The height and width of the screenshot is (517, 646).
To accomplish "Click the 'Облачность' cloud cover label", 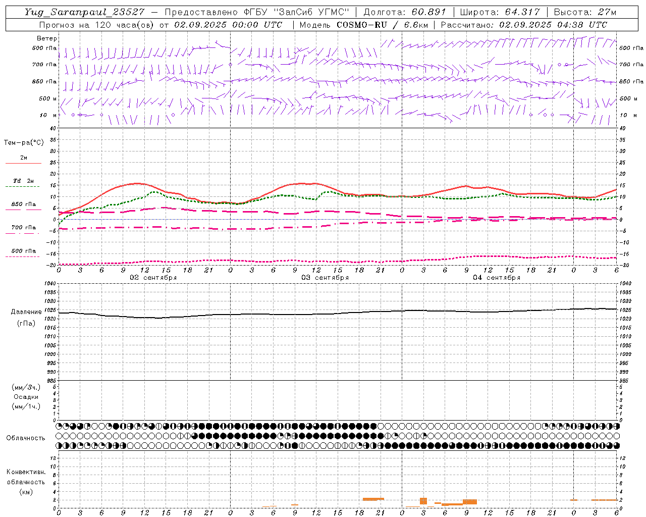I will [26, 438].
